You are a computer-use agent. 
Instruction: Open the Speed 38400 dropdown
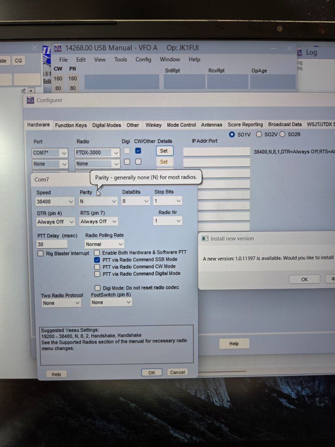55,202
